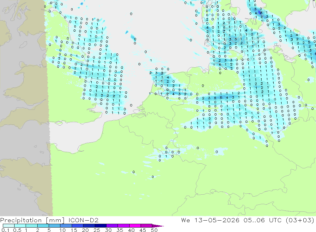Click the lightest cyan 0.1–0.5 mm legend swatch

9,226
